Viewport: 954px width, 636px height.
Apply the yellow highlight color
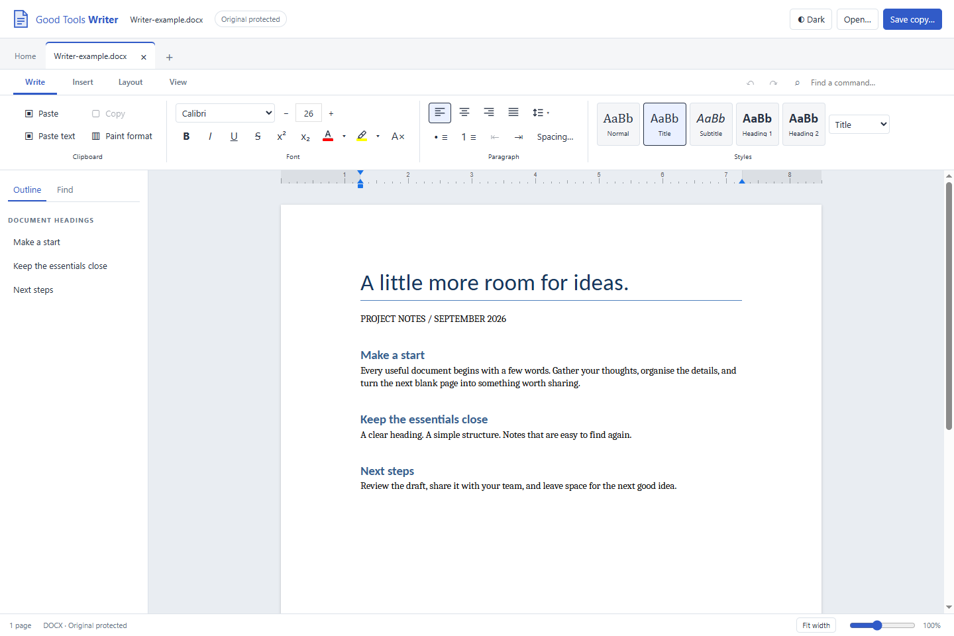click(x=362, y=136)
